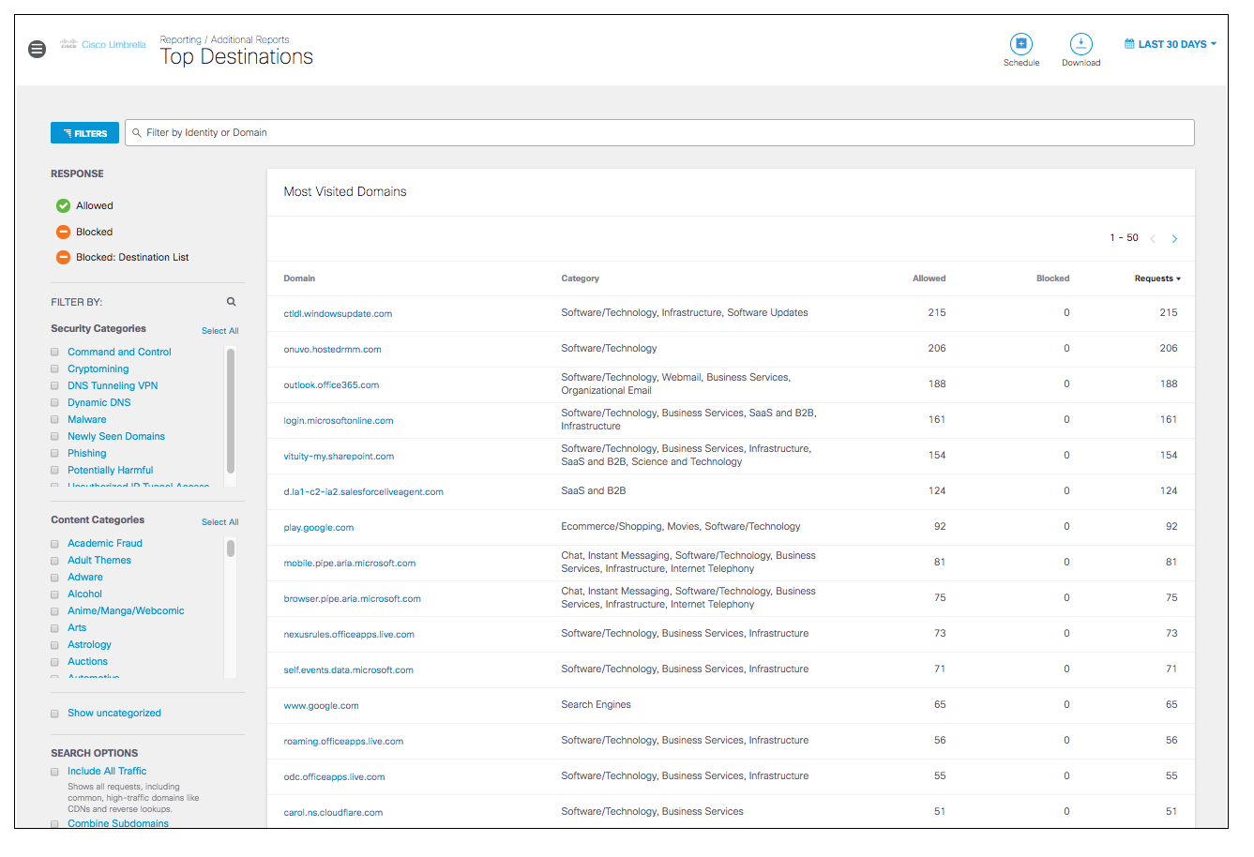
Task: Click the Additional Reports breadcrumb
Action: [249, 39]
